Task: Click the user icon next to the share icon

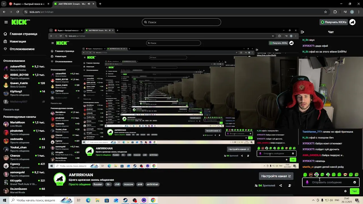Action: [x=290, y=186]
